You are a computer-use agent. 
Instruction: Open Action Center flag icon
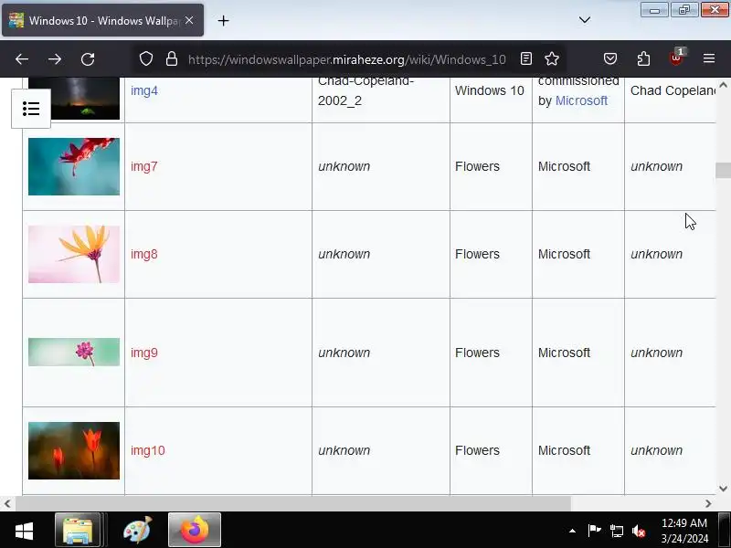tap(595, 531)
